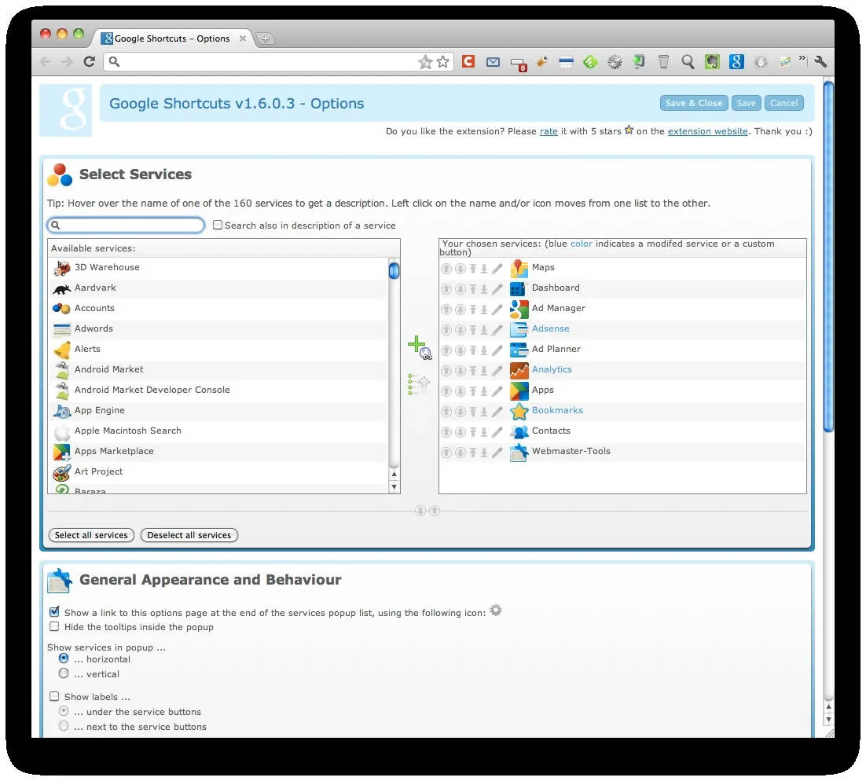The image size is (866, 781).
Task: Click the available services list down scroll arrow
Action: [x=394, y=487]
